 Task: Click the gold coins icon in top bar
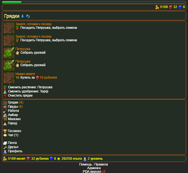(157, 7)
